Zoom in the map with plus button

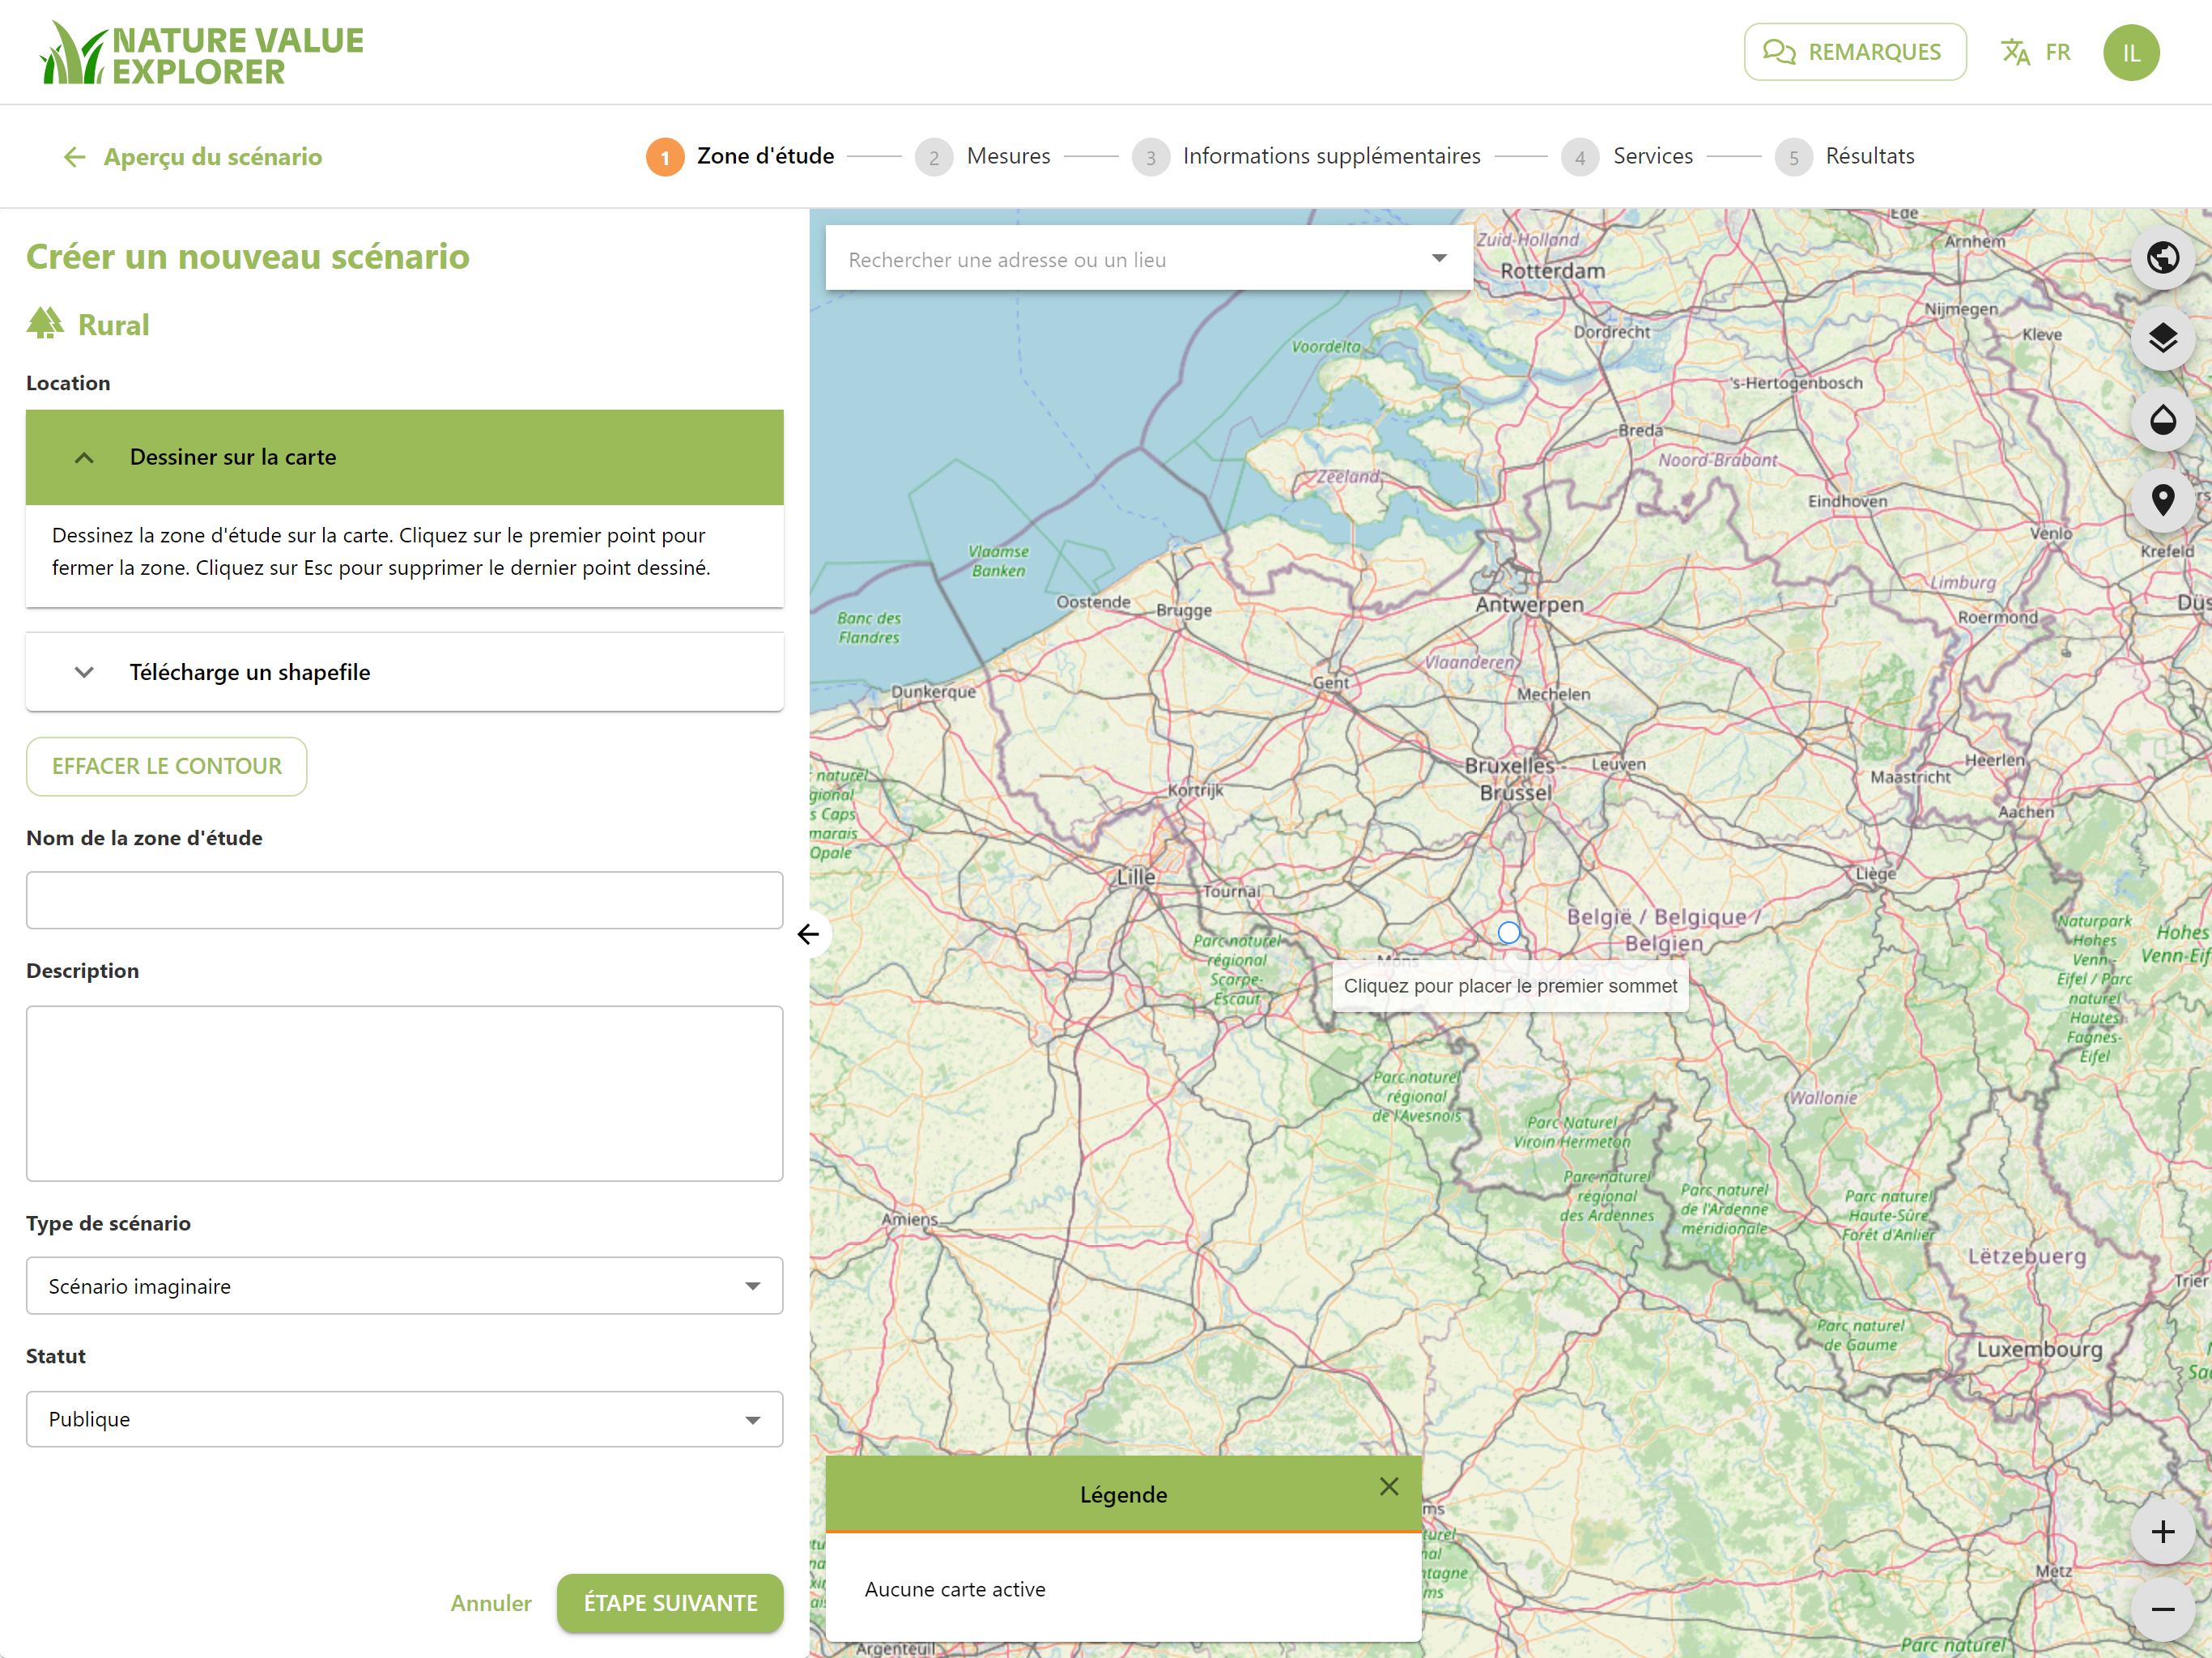click(2162, 1531)
